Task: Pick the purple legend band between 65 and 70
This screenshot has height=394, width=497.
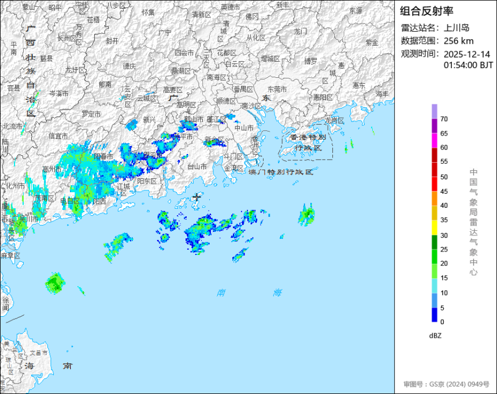Action: coord(434,126)
